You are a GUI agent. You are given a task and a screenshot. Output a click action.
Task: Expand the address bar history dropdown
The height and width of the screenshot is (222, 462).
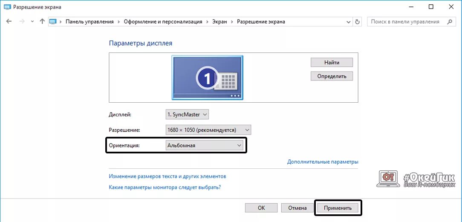[x=349, y=22]
